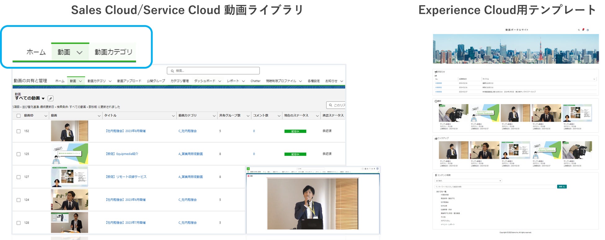Expand the 視聴制限プロファイル tab chevron
The height and width of the screenshot is (240, 605).
300,81
